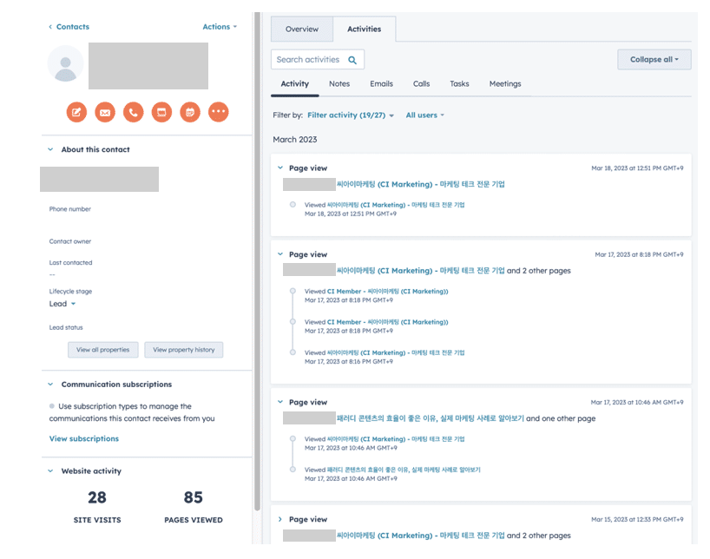Switch to the Overview tab
Image resolution: width=710 pixels, height=559 pixels.
302,29
